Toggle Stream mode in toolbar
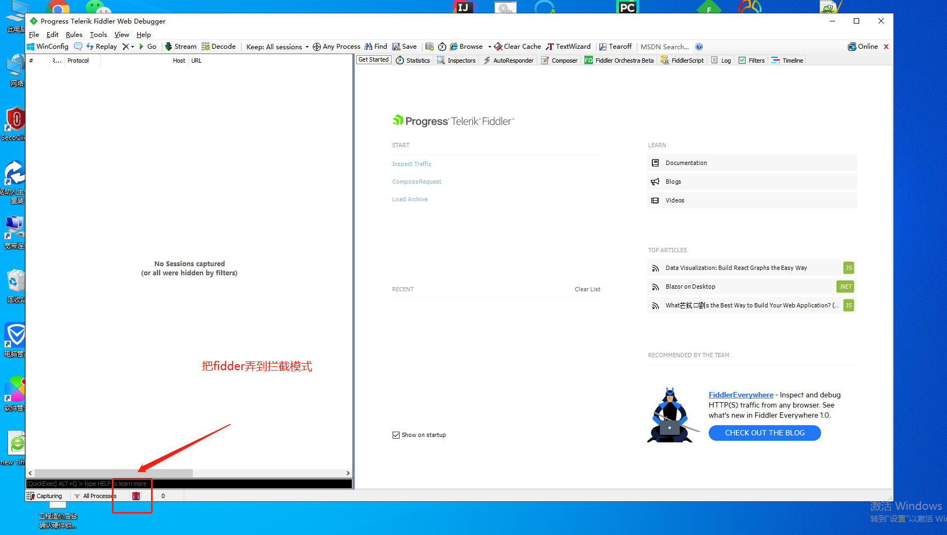 coord(181,47)
